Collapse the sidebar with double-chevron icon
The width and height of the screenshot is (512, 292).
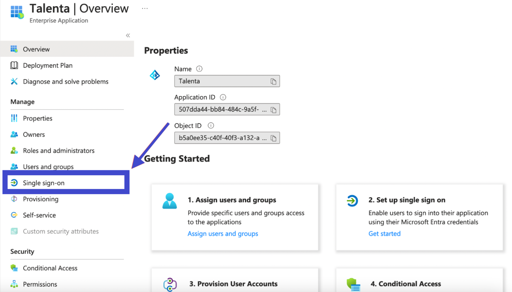128,35
